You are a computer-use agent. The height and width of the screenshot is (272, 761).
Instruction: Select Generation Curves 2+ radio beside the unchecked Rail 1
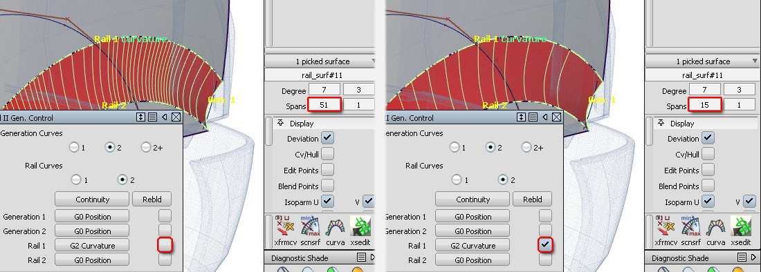(146, 148)
